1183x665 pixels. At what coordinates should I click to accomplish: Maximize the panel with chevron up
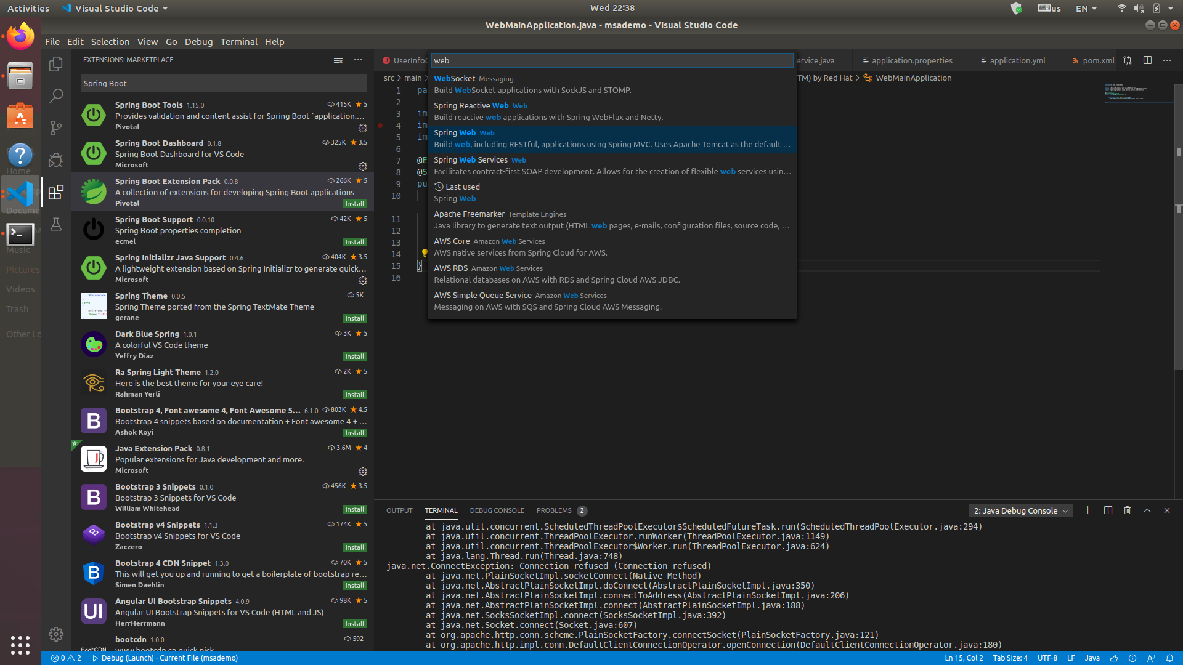pyautogui.click(x=1147, y=510)
